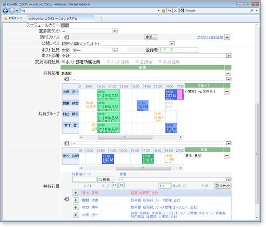Screen dimensions: 266x227
Task: Click the icon beside 共有部署 dropdown
Action: tap(66, 79)
